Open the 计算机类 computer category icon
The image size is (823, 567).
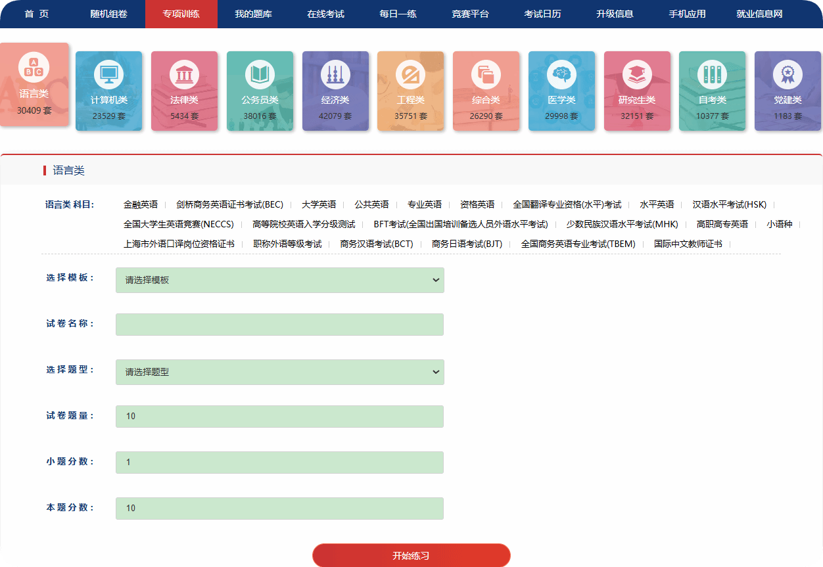[109, 74]
